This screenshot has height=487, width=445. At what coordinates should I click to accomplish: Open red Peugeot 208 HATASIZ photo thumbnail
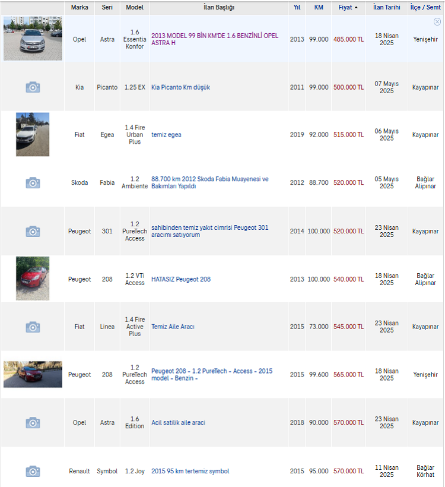(x=33, y=279)
